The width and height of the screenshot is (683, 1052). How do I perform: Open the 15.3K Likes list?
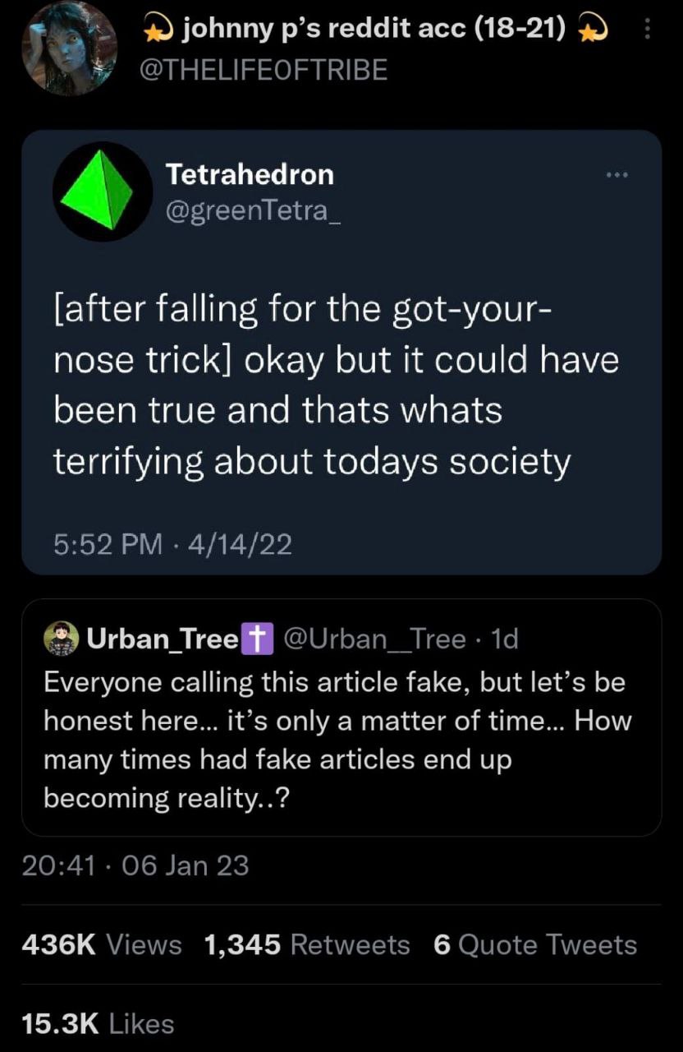[99, 1024]
